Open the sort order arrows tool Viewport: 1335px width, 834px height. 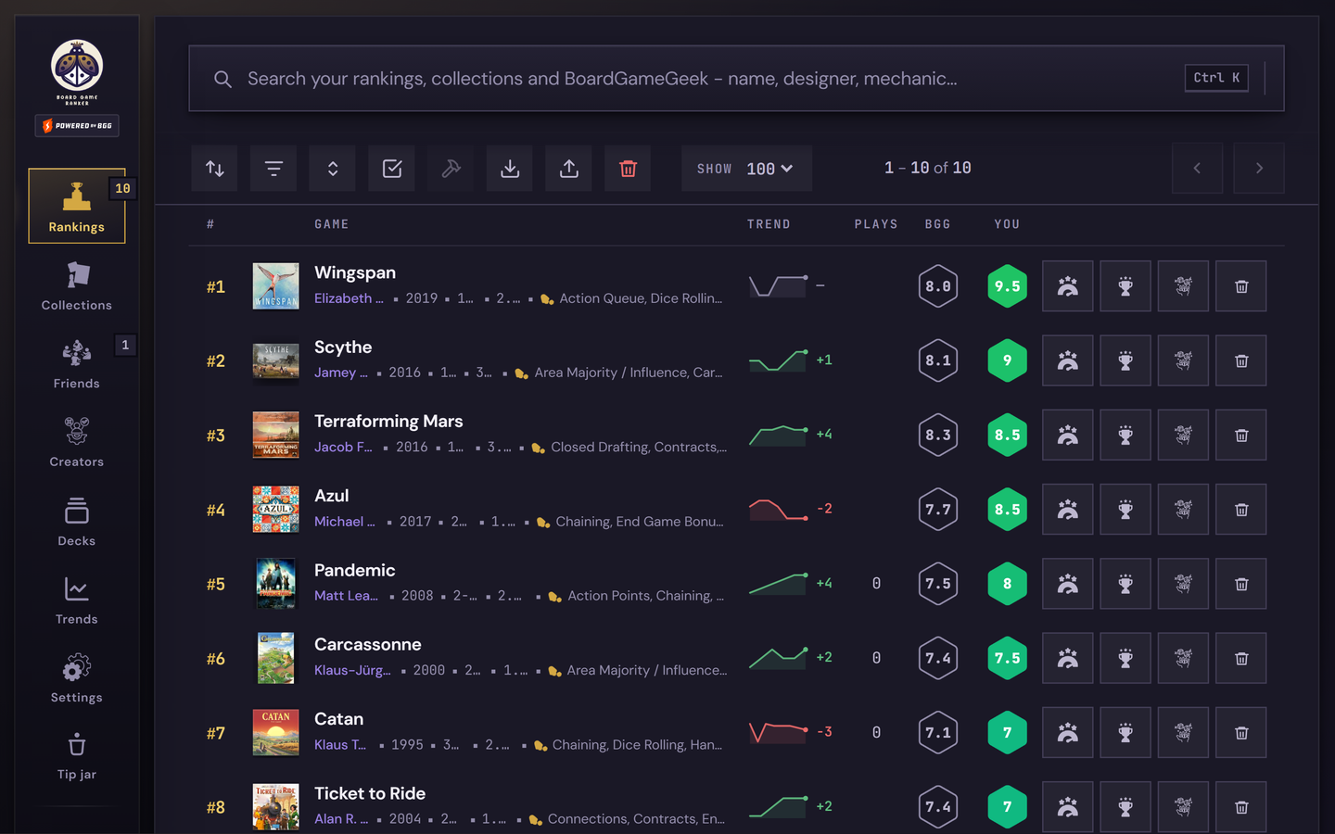(x=215, y=169)
